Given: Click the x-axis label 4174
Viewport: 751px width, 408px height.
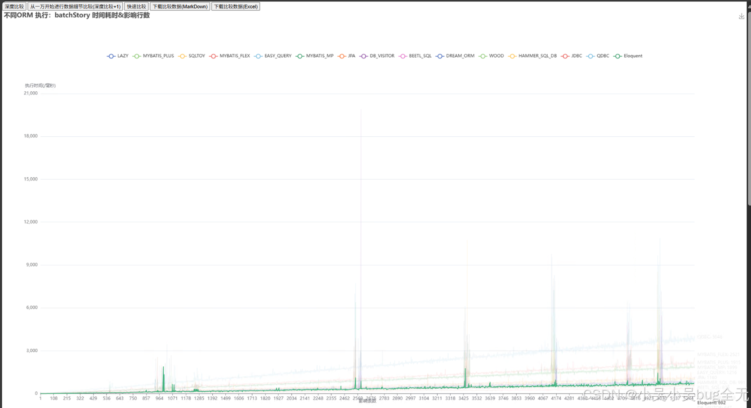Looking at the screenshot, I should [x=556, y=398].
